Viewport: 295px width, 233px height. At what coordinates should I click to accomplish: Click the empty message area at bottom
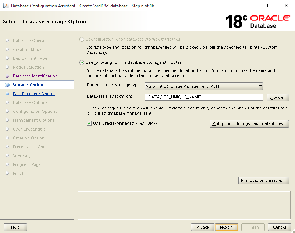(184, 205)
